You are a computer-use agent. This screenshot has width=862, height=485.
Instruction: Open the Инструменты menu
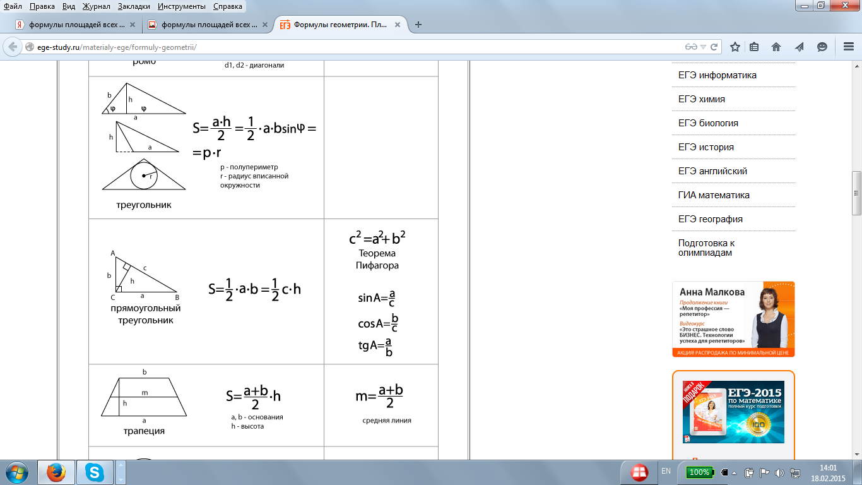tap(182, 6)
